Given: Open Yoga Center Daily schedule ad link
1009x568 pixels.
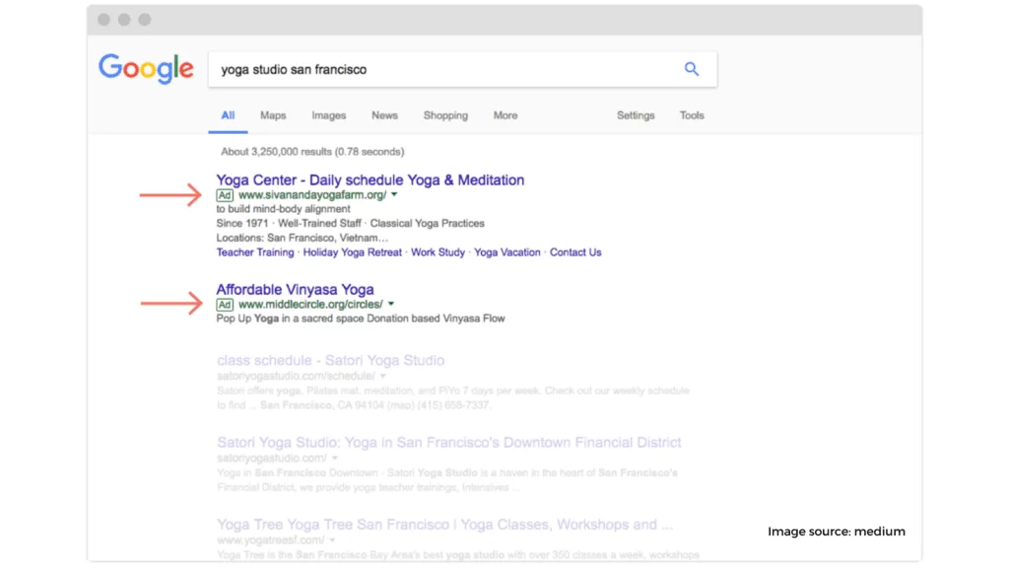Looking at the screenshot, I should (370, 179).
